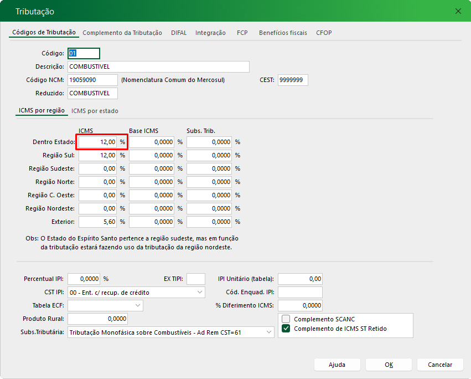Edit IPI Unitário (tabela) field

click(300, 279)
